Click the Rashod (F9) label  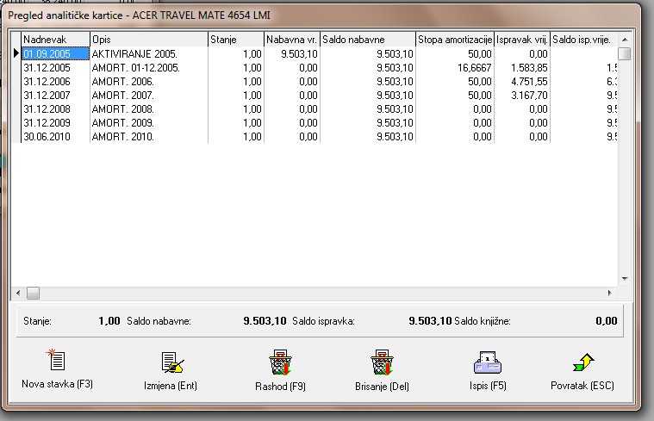pyautogui.click(x=280, y=387)
